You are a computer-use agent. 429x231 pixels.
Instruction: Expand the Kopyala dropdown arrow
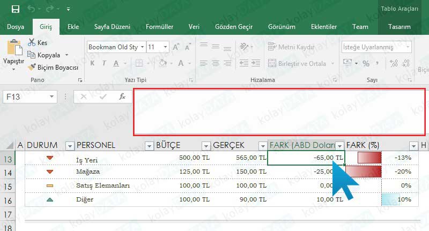click(x=66, y=55)
